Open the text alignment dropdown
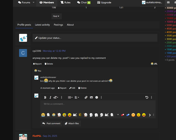Image resolution: width=176 pixels, height=140 pixels. (x=77, y=97)
